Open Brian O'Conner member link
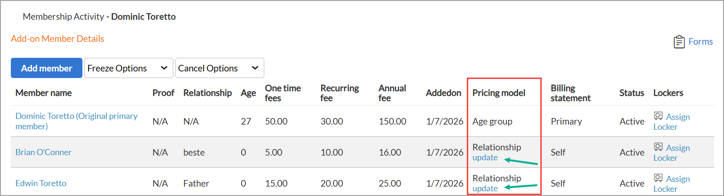Viewport: 724px width, 196px height. 43,152
